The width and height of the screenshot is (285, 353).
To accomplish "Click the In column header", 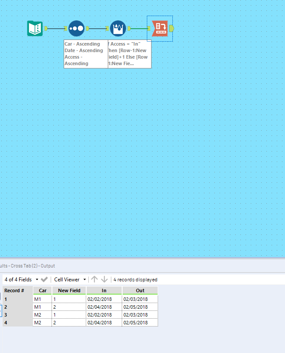I will [x=104, y=290].
